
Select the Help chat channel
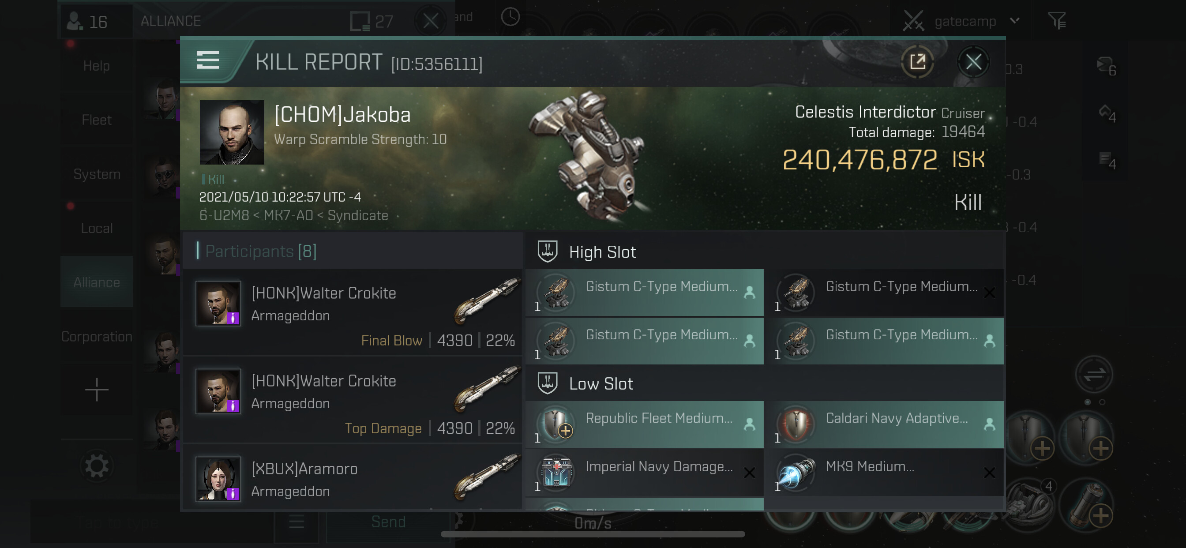click(x=96, y=66)
